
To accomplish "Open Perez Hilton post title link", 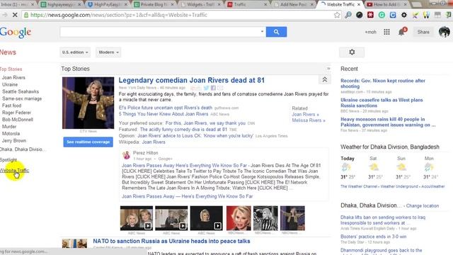I will tap(184, 165).
